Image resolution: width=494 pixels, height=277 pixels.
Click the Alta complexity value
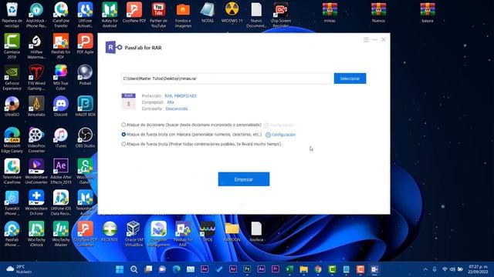(x=171, y=102)
